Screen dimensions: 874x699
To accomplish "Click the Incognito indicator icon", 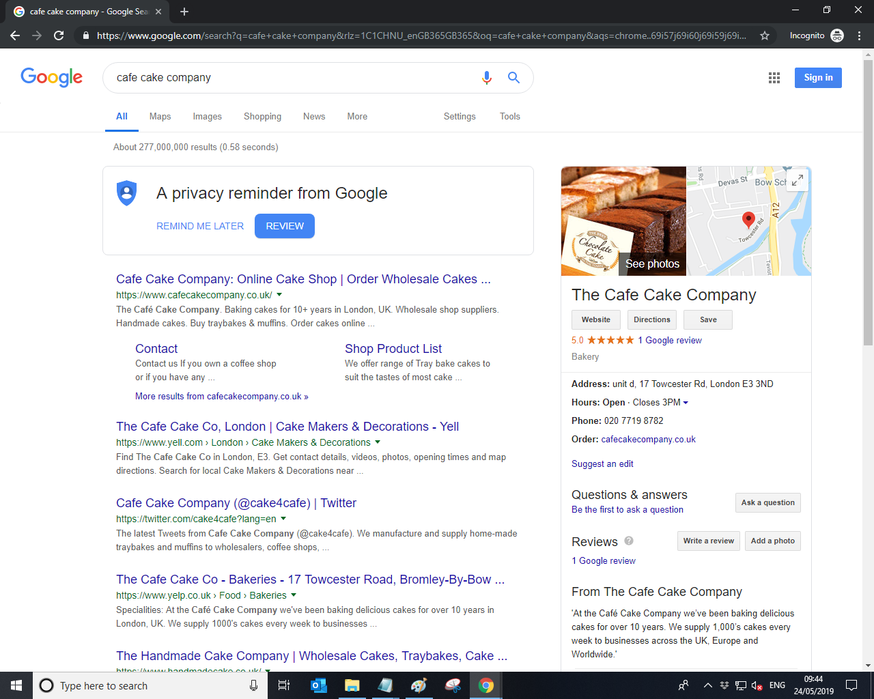I will click(x=837, y=35).
